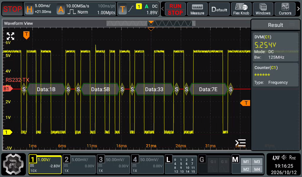This screenshot has height=177, width=302.
Task: Select the orange trigger position marker
Action: point(26,35)
